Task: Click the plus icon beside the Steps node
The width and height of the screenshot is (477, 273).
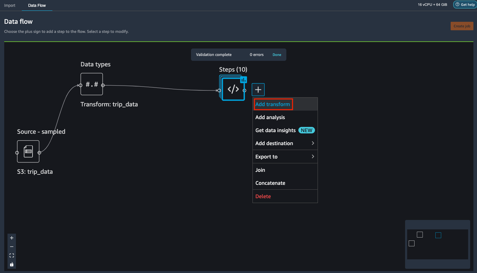Action: pyautogui.click(x=258, y=89)
